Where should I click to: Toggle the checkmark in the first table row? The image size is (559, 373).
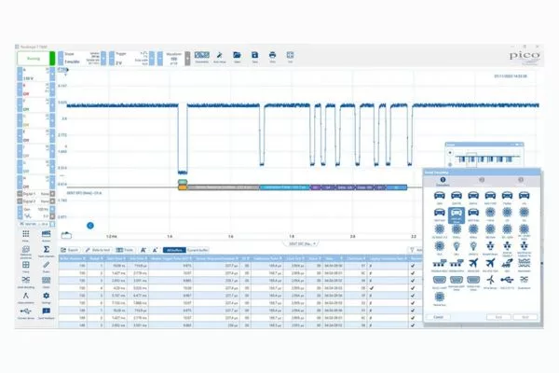pos(413,266)
